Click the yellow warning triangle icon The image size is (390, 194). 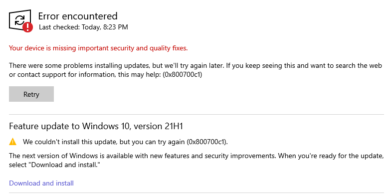pyautogui.click(x=12, y=142)
